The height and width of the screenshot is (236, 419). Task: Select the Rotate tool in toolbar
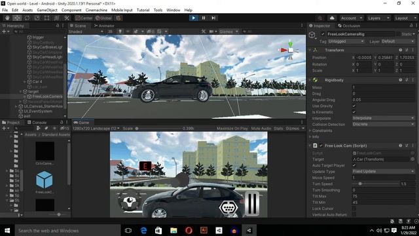coord(27,18)
